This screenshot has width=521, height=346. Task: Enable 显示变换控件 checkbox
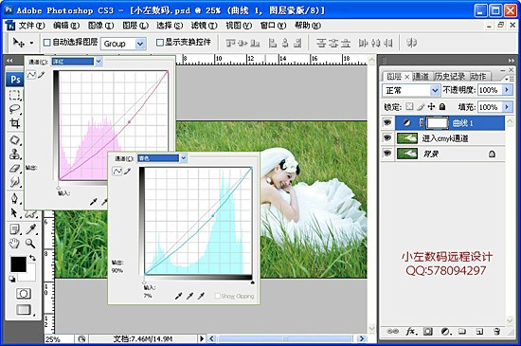click(160, 43)
